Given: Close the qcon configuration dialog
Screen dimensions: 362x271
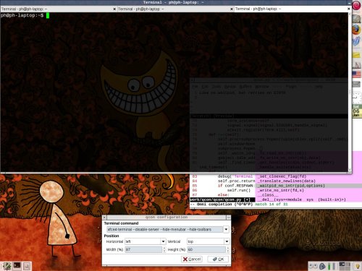Looking at the screenshot, I should pyautogui.click(x=104, y=218).
